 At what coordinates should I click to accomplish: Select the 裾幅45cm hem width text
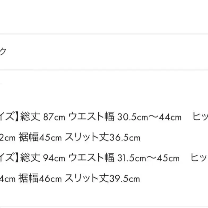(40, 137)
